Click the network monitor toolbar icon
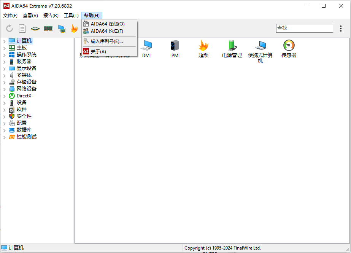Image resolution: width=351 pixels, height=253 pixels. point(62,29)
